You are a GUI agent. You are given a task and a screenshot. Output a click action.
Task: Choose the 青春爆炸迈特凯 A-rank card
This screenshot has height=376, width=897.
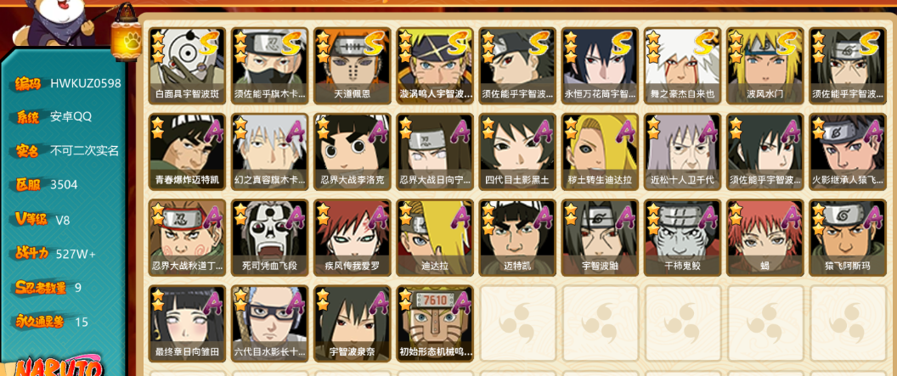pyautogui.click(x=187, y=152)
